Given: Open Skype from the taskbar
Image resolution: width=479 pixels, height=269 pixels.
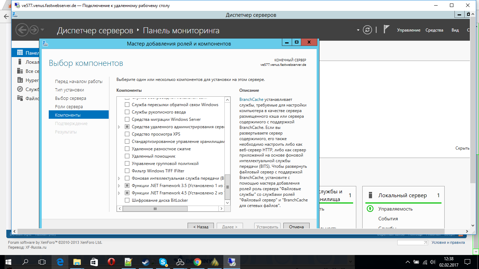Looking at the screenshot, I should point(163,262).
